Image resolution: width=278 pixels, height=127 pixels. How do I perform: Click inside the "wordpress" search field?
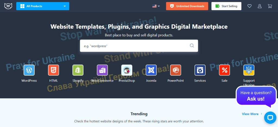click(x=134, y=46)
